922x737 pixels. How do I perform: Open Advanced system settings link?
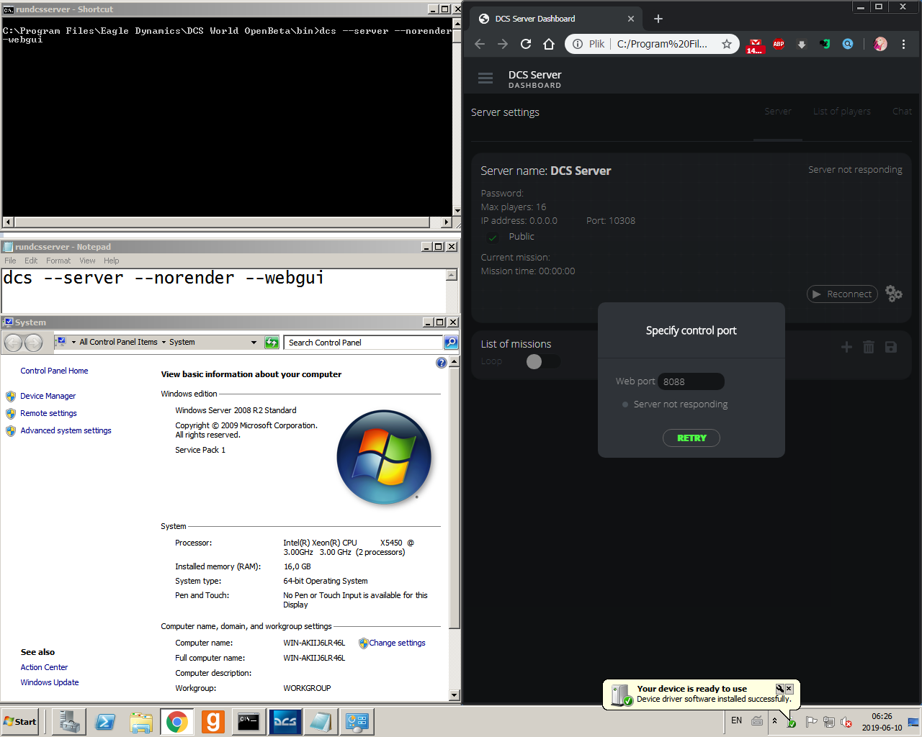tap(66, 430)
